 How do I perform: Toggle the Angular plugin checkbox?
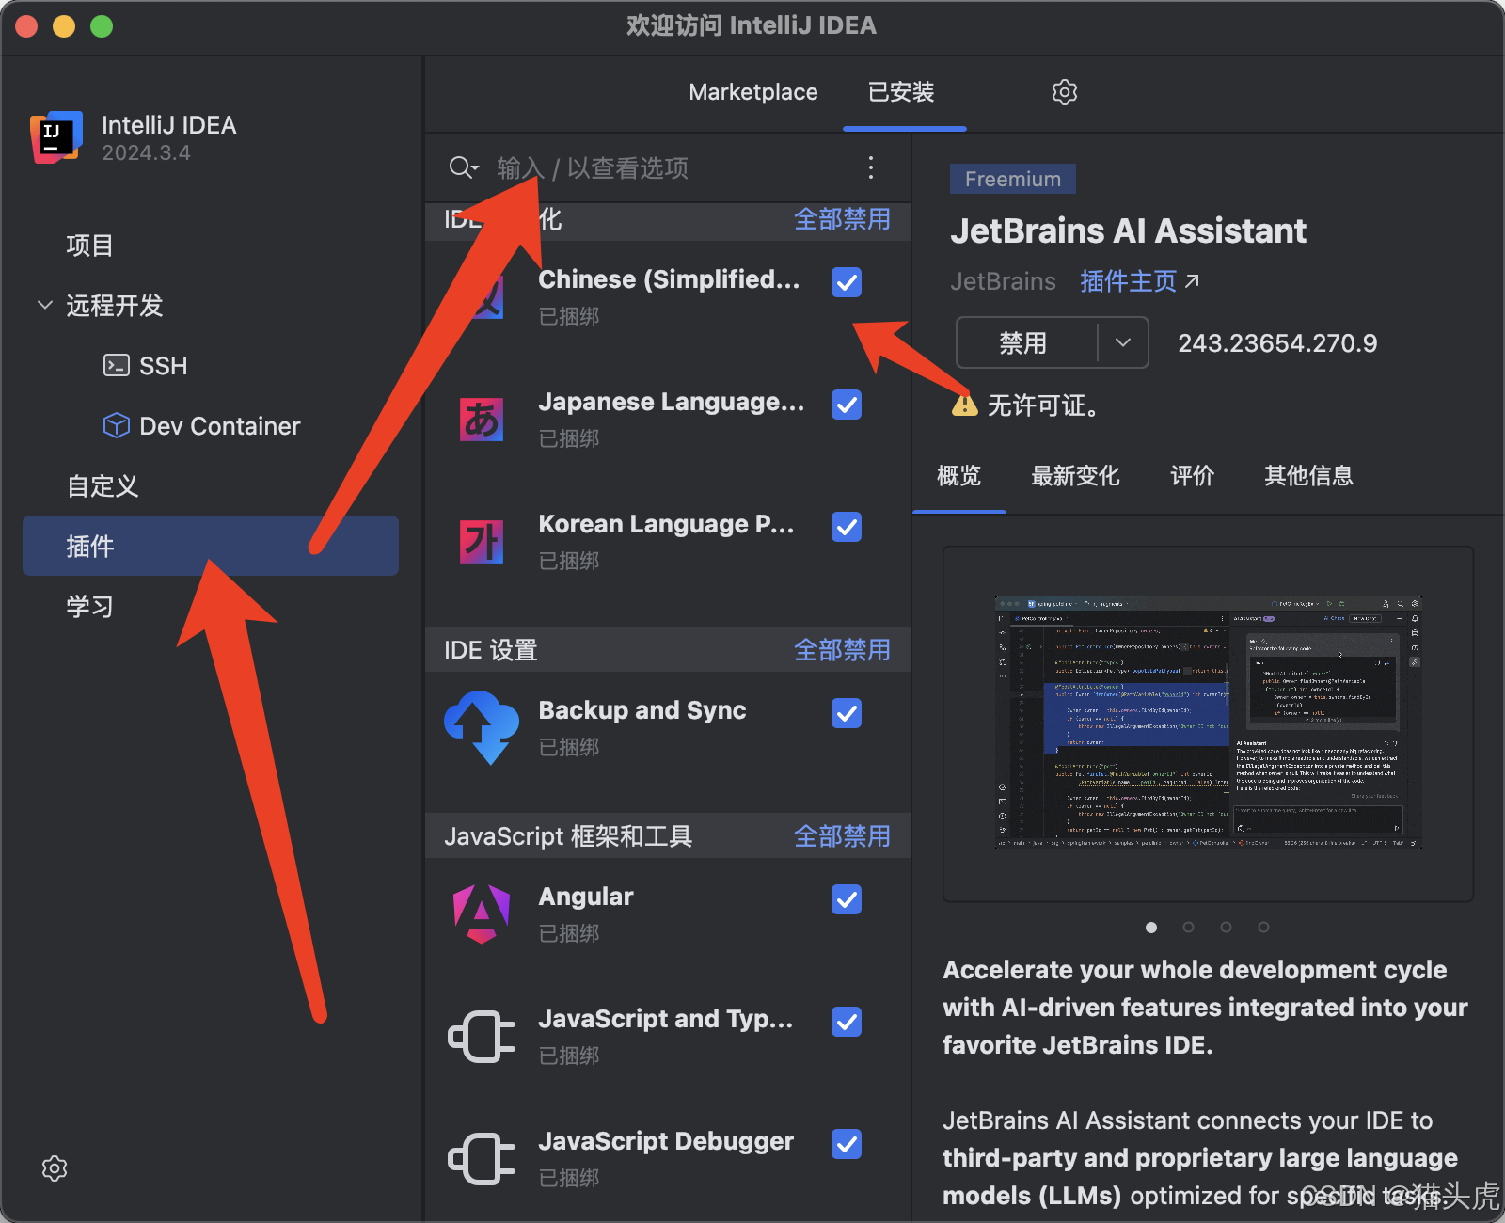click(x=847, y=899)
